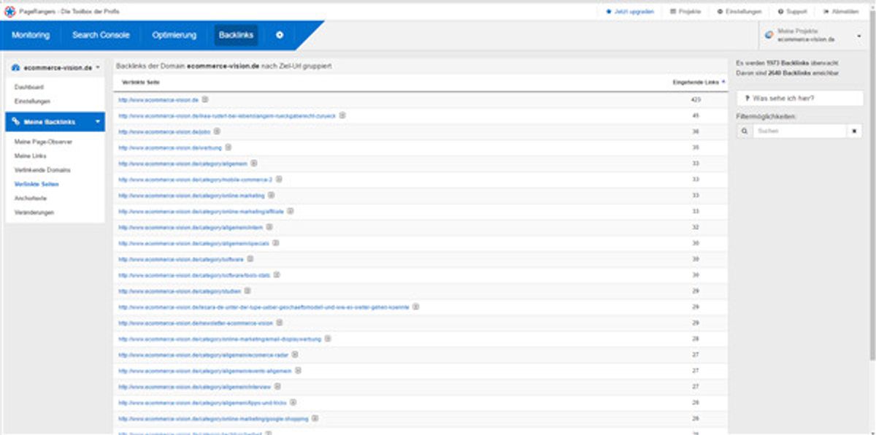Click the external-link icon beside the /werbung URL
The image size is (876, 435).
click(x=228, y=147)
